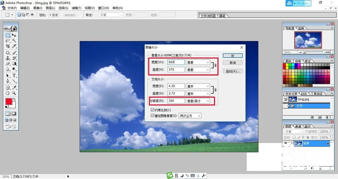Choose Full screen mode button
The image size is (338, 179).
click(15, 120)
